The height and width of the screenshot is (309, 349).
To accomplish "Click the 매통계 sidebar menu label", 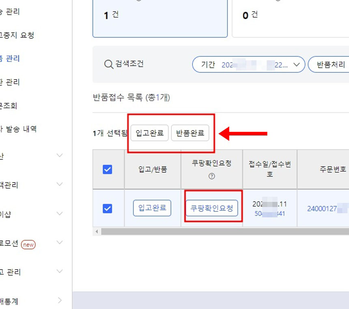I will point(9,301).
